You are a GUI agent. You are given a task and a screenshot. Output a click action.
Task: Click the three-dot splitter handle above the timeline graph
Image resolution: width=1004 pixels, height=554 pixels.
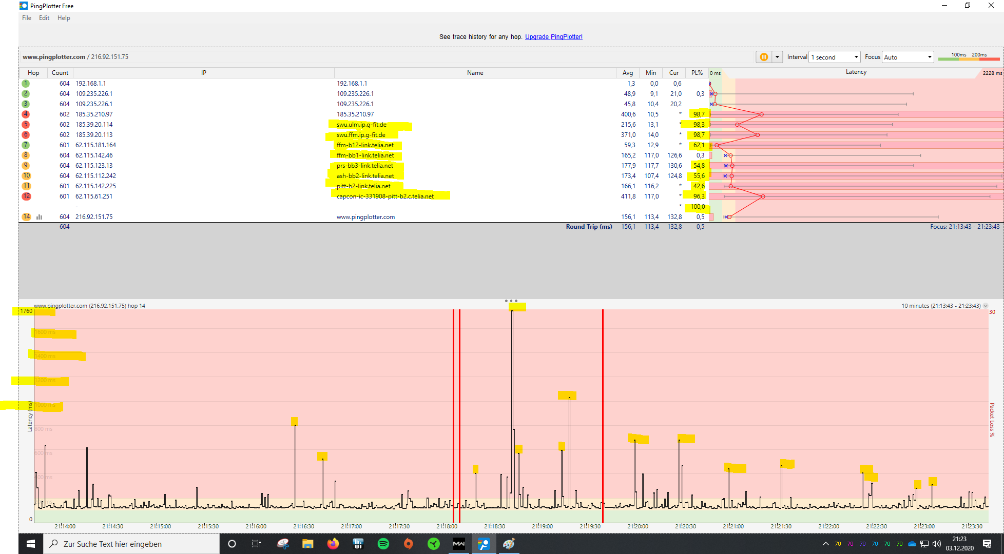pyautogui.click(x=511, y=301)
